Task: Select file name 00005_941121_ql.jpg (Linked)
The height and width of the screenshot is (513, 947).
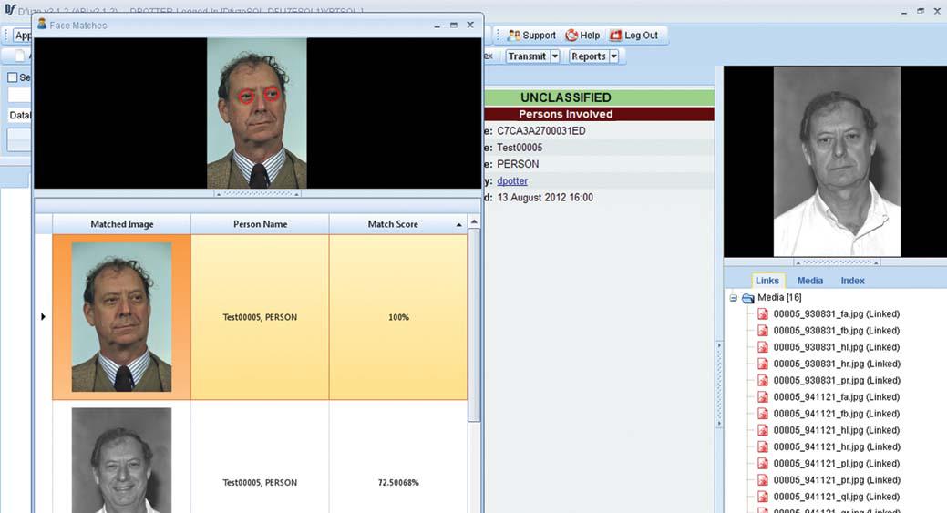Action: coord(837,497)
